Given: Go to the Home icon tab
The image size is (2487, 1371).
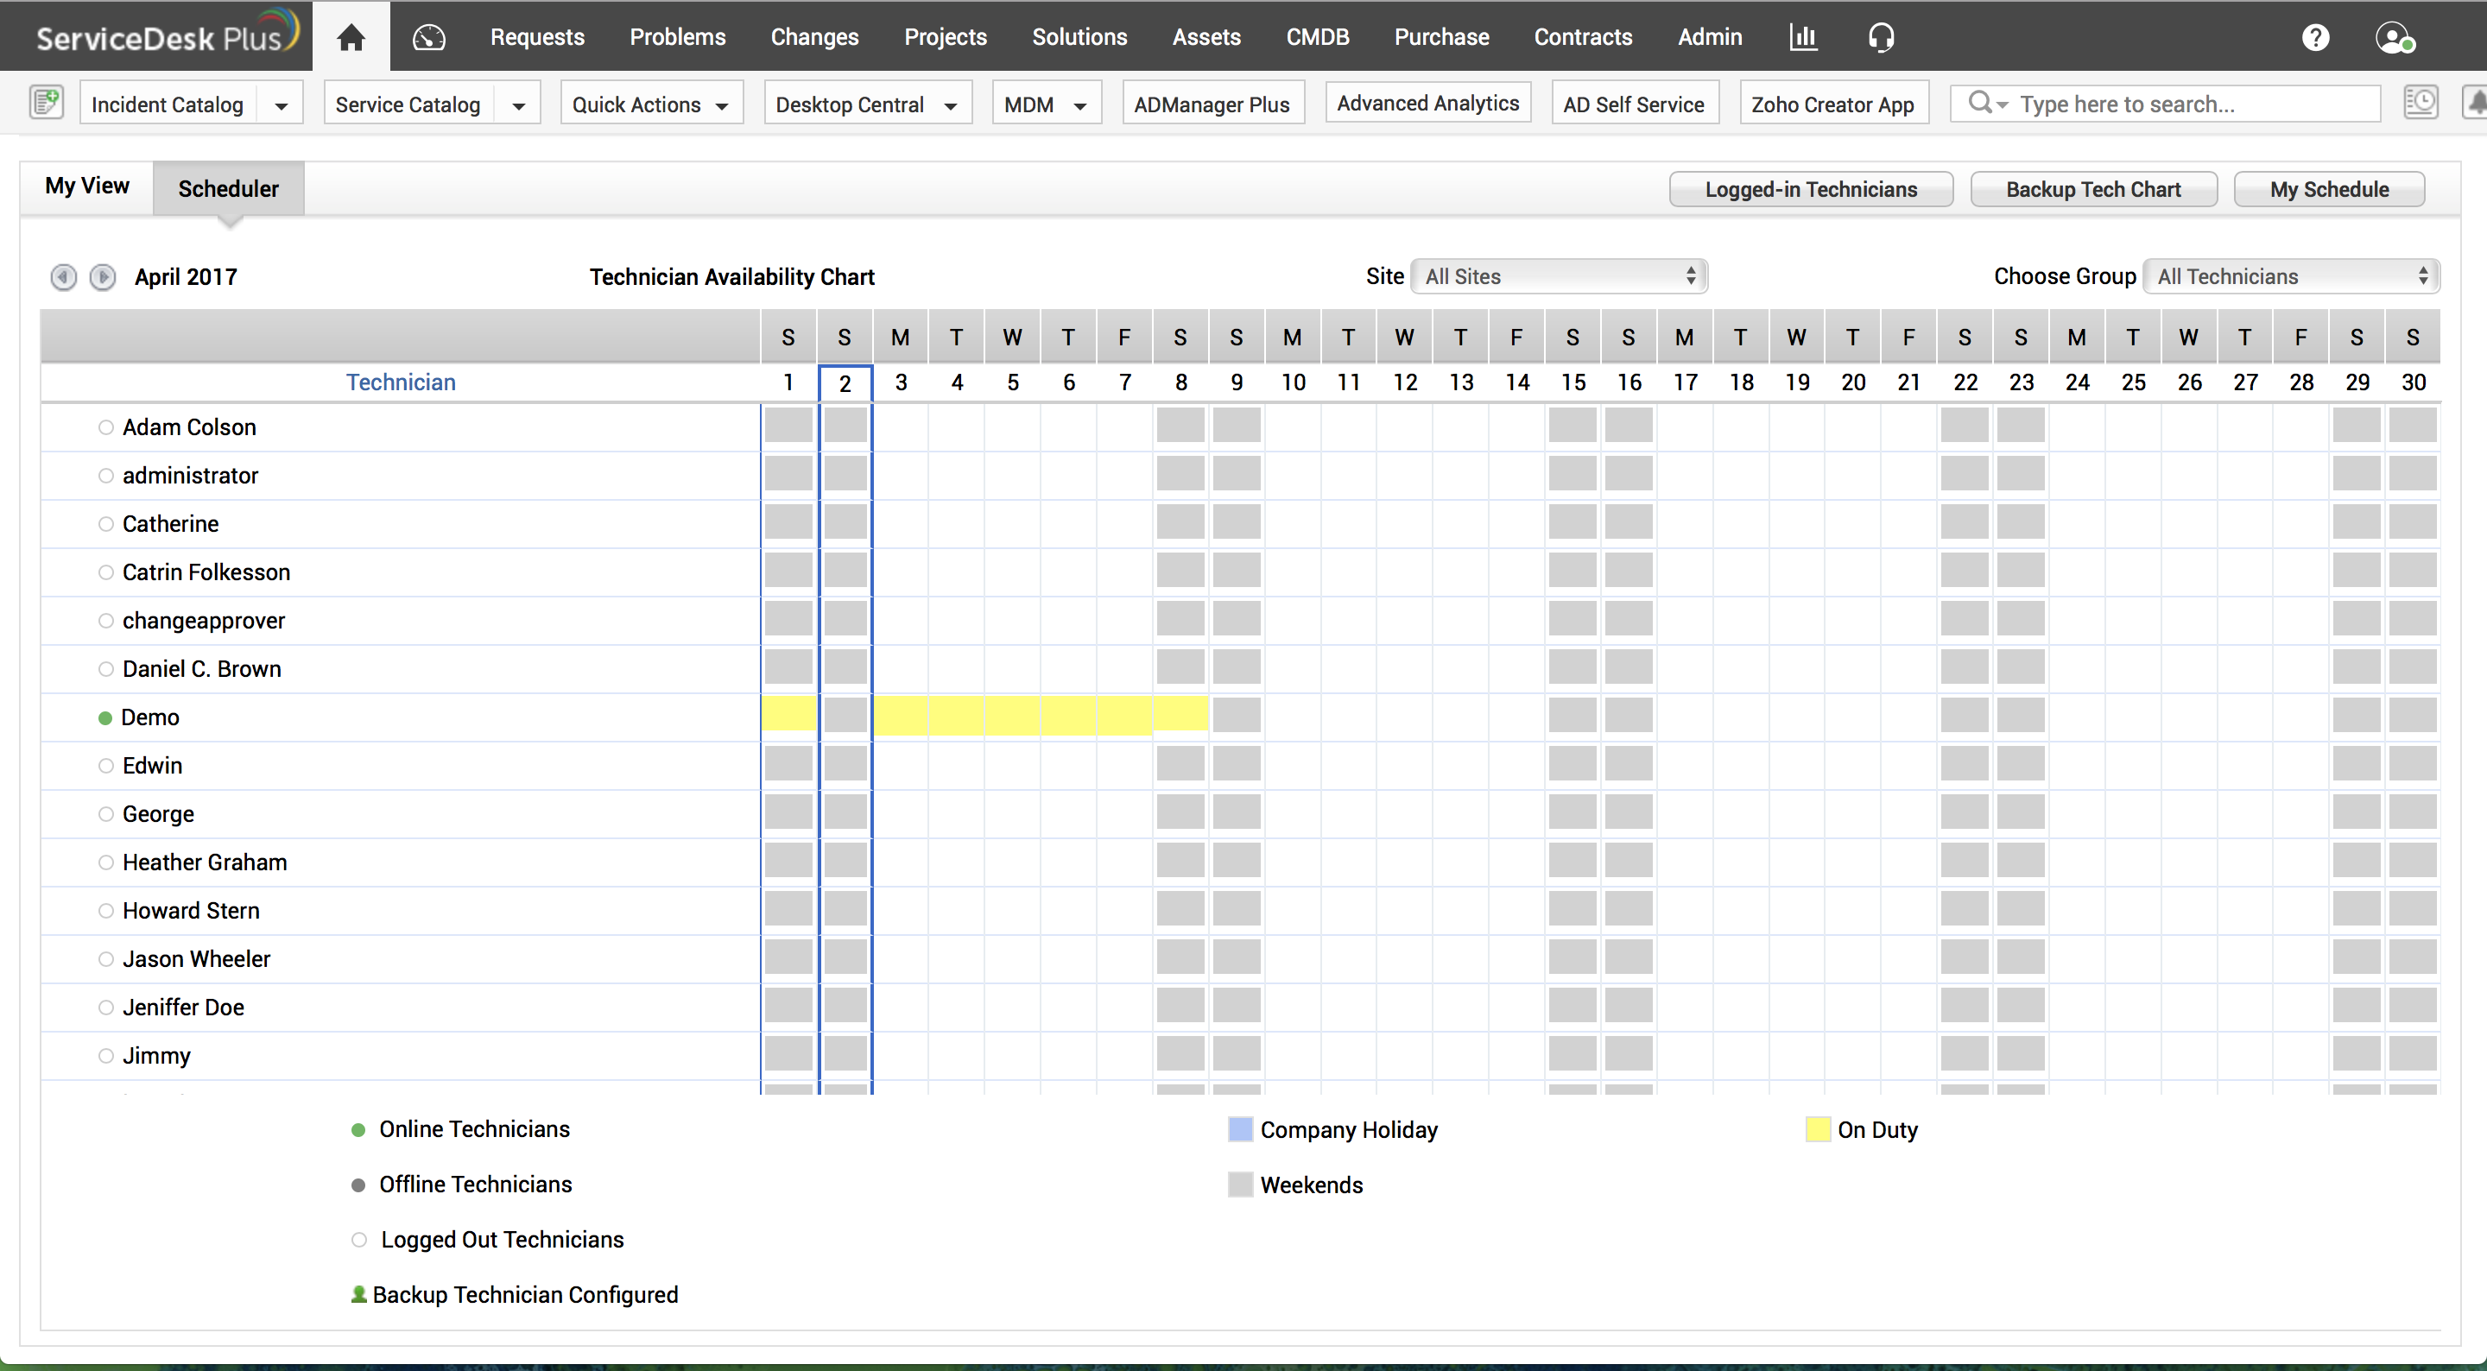Looking at the screenshot, I should [x=351, y=36].
